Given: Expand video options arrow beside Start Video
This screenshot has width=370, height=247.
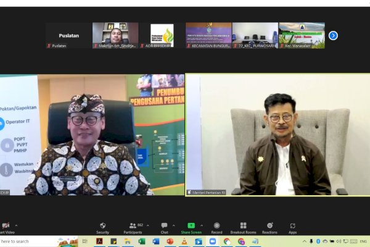Looking at the screenshot, I should (16, 225).
